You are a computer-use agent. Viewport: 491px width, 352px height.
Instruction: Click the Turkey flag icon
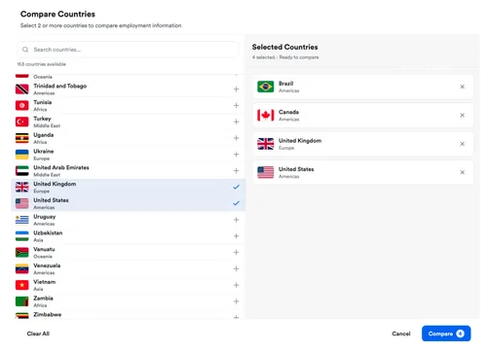pyautogui.click(x=22, y=122)
